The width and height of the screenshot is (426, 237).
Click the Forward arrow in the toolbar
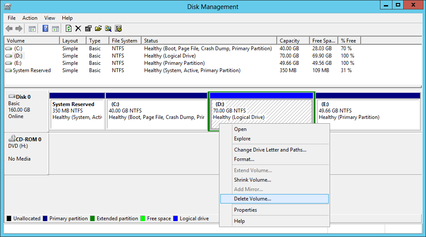(x=19, y=28)
